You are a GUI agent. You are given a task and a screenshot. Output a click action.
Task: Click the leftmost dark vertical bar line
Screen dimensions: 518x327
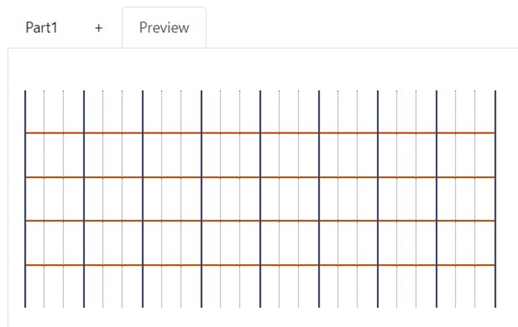click(25, 199)
